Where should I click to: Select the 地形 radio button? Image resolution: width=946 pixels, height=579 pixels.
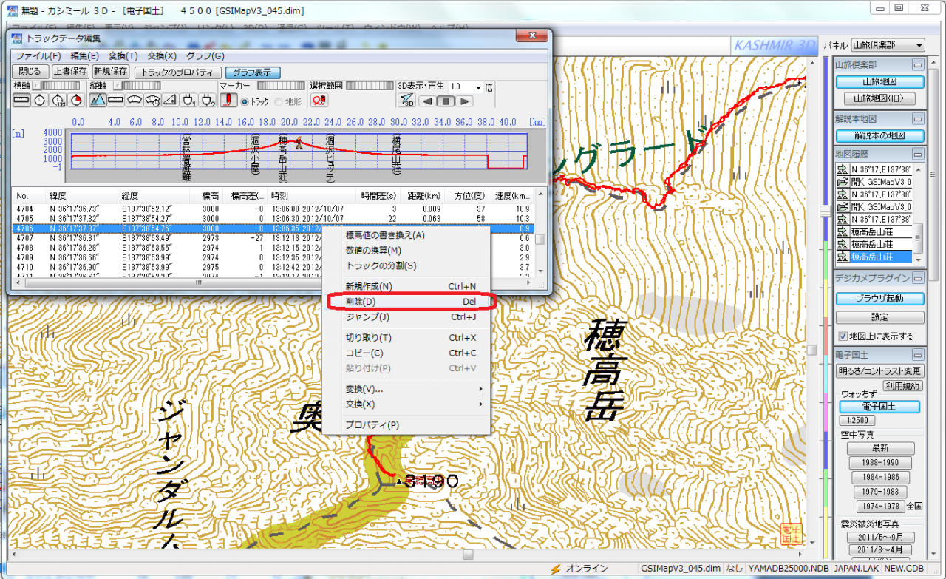(279, 101)
